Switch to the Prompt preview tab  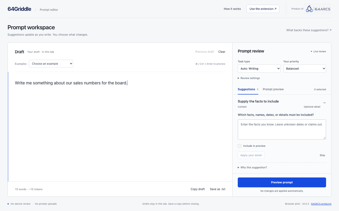pos(273,89)
